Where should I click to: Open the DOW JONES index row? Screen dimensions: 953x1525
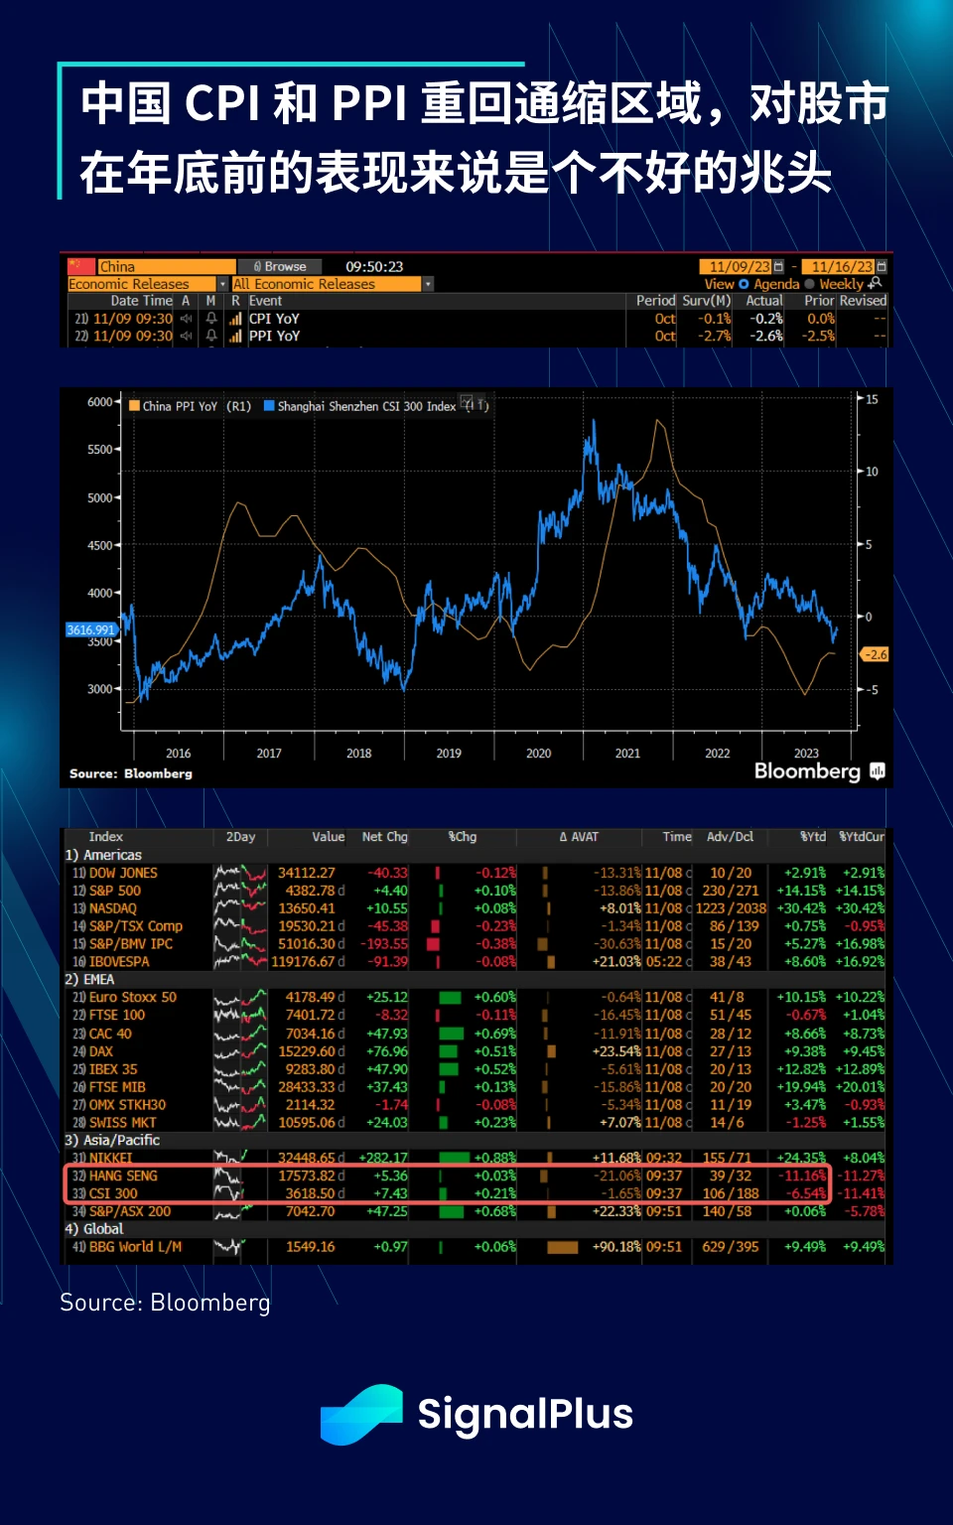476,873
